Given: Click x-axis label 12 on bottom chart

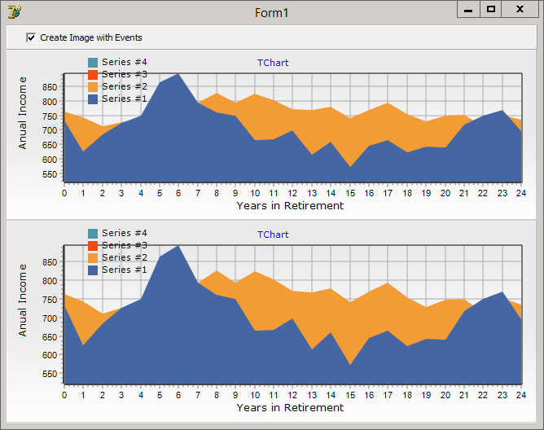Looking at the screenshot, I should pyautogui.click(x=292, y=395).
